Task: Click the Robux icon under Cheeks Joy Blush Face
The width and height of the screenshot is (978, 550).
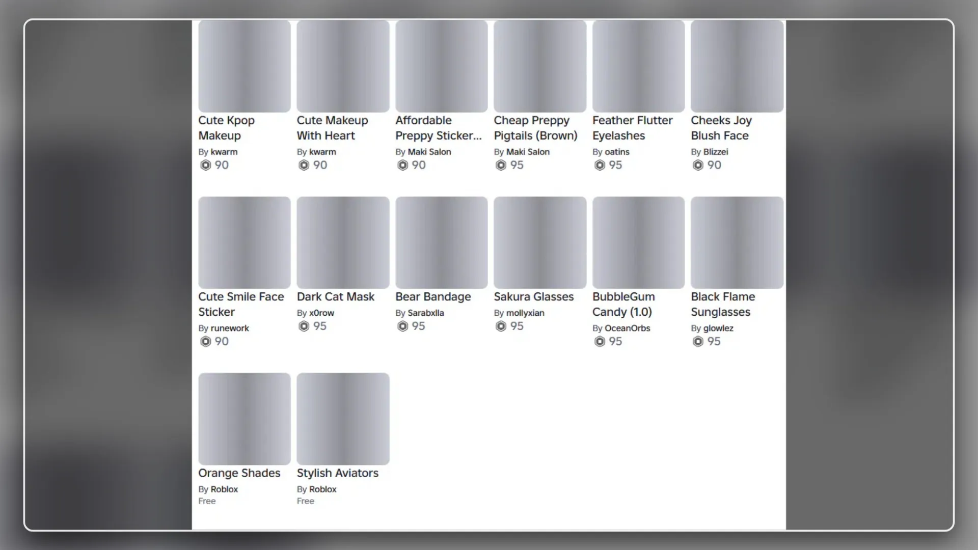Action: tap(698, 165)
